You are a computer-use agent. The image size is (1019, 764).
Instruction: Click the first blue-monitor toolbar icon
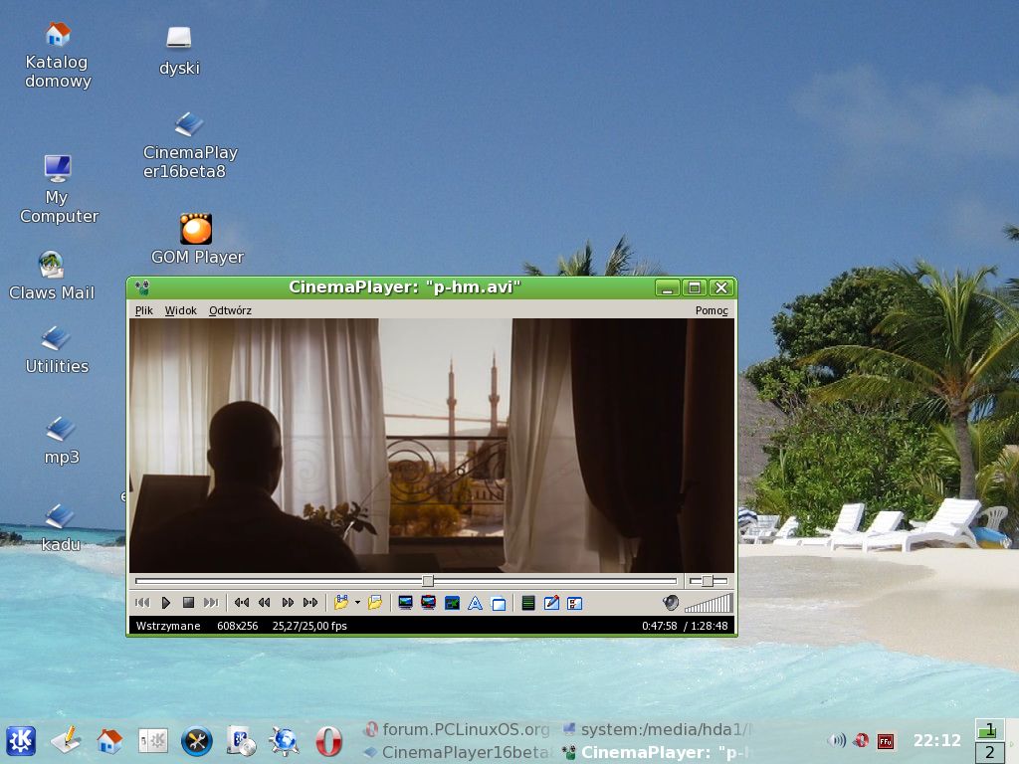(x=406, y=603)
